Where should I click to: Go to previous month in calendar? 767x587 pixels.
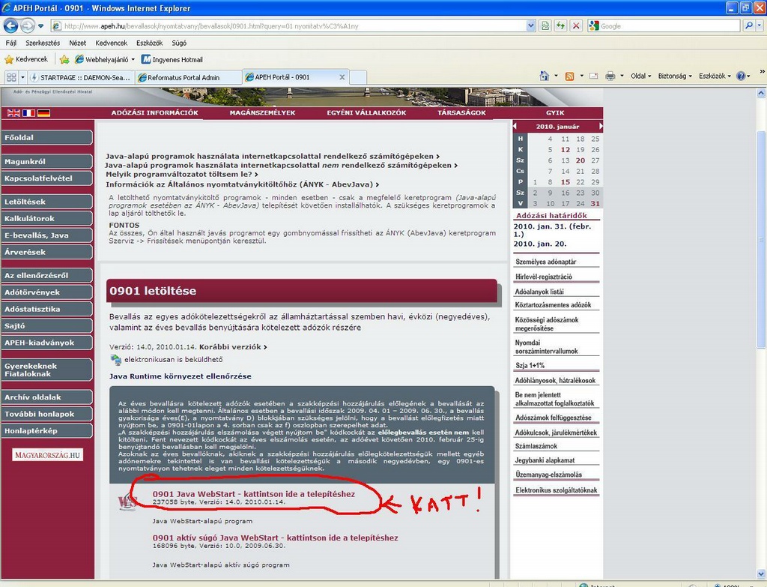click(x=515, y=126)
